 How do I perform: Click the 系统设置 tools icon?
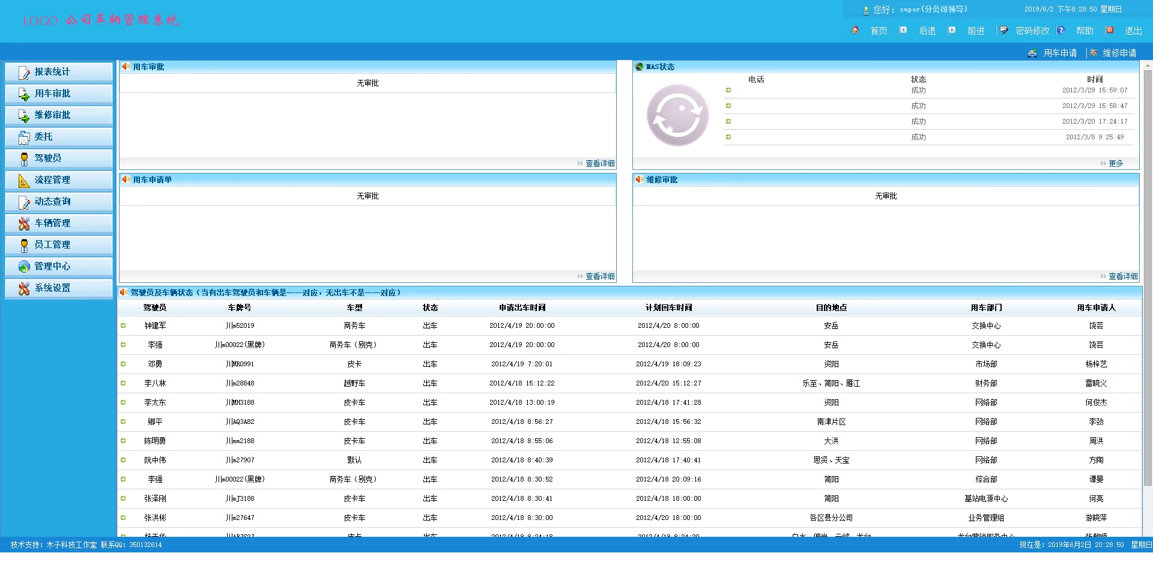click(24, 289)
